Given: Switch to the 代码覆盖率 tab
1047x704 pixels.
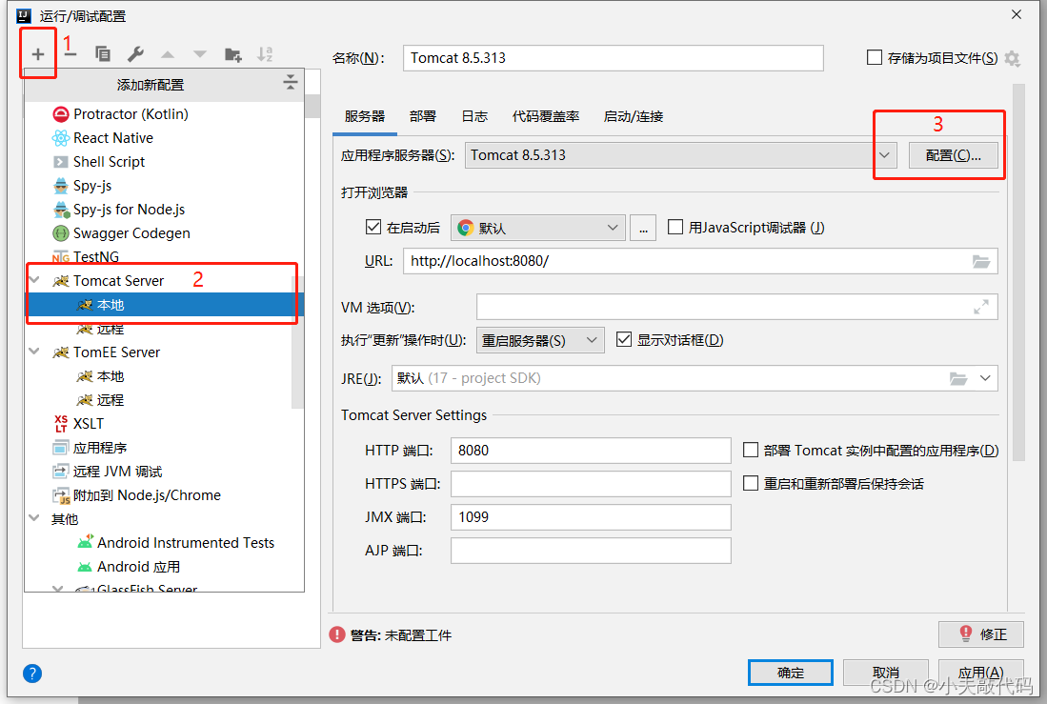Looking at the screenshot, I should coord(546,116).
